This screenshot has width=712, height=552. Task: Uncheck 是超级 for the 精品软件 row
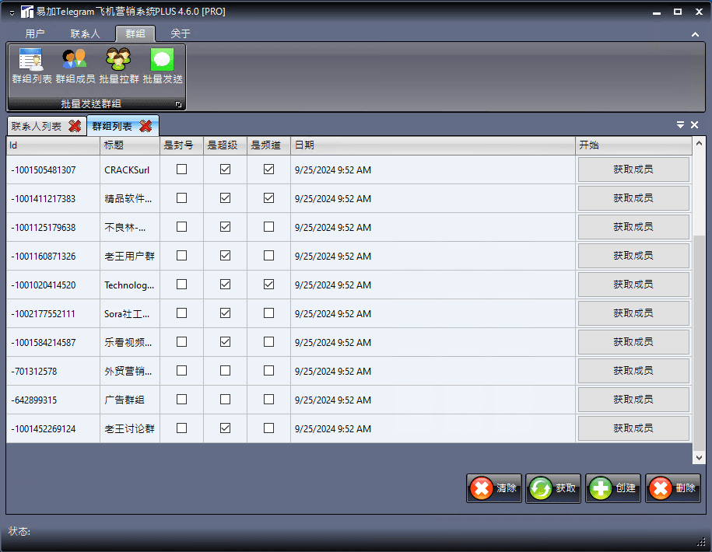[x=225, y=198]
